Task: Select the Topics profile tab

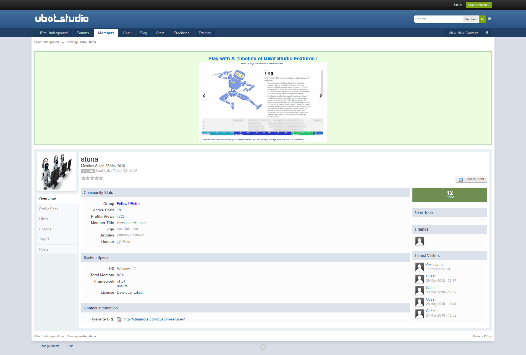Action: point(57,239)
